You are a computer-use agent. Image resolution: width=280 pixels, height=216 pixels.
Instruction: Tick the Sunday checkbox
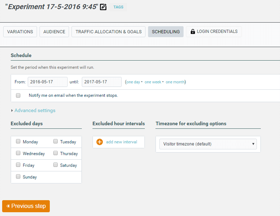point(18,177)
